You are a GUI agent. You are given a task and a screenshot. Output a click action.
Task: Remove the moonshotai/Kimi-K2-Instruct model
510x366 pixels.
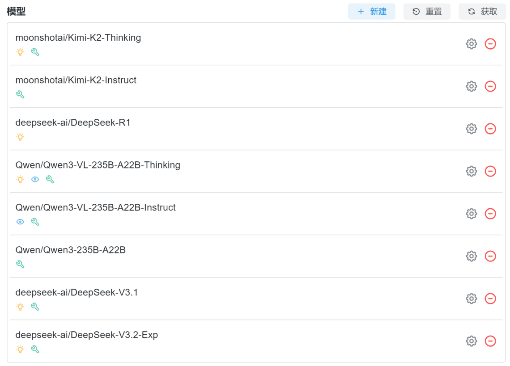coord(490,86)
